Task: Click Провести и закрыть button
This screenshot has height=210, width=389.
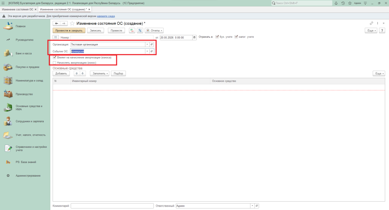Action: click(69, 30)
